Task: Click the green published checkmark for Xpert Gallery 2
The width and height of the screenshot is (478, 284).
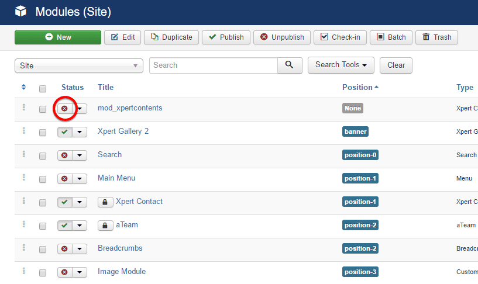Action: coord(64,132)
